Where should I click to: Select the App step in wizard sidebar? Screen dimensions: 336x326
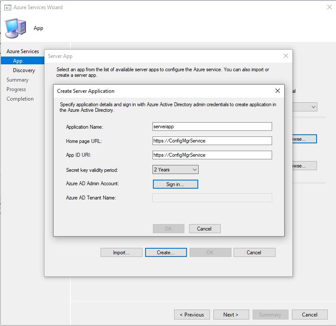[22, 61]
